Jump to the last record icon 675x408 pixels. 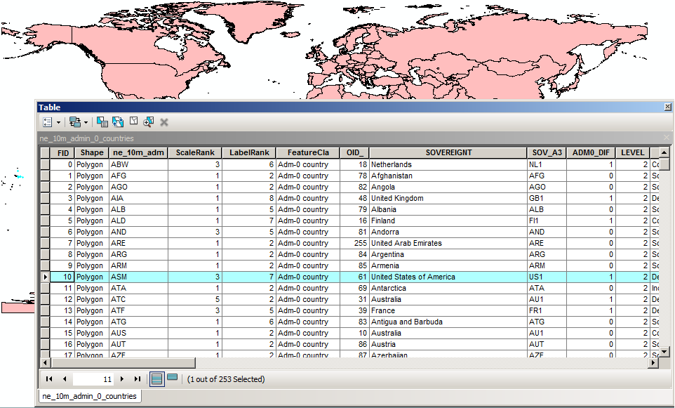(x=138, y=379)
